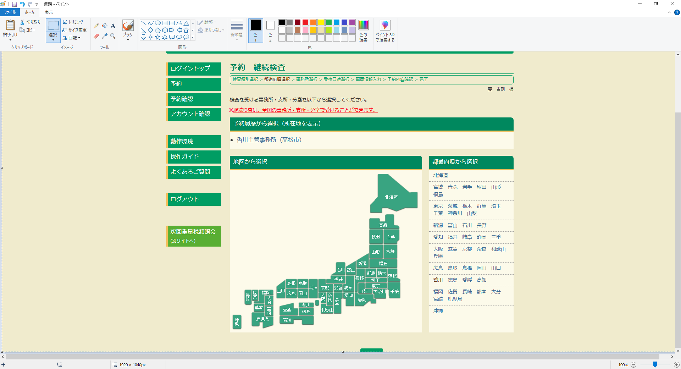Pick the red color swatch
The width and height of the screenshot is (681, 369).
click(305, 22)
